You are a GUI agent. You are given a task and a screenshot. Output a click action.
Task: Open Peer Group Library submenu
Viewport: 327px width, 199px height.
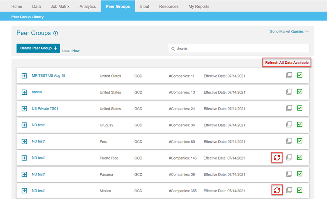(28, 17)
